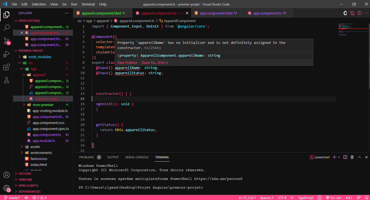370x200 pixels.
Task: Kill the terminal with the trash icon
Action: click(352, 157)
